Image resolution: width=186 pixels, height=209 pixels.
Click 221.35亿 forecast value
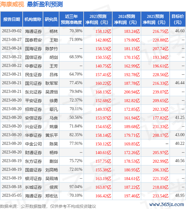[x=161, y=179]
